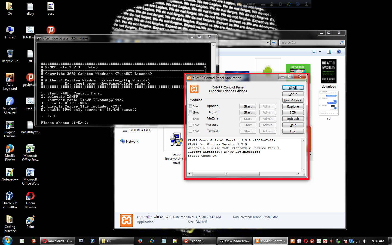Screen dimensions: 392x245
Task: Expand the Explorer address bar dropdown arrow
Action: (268, 43)
